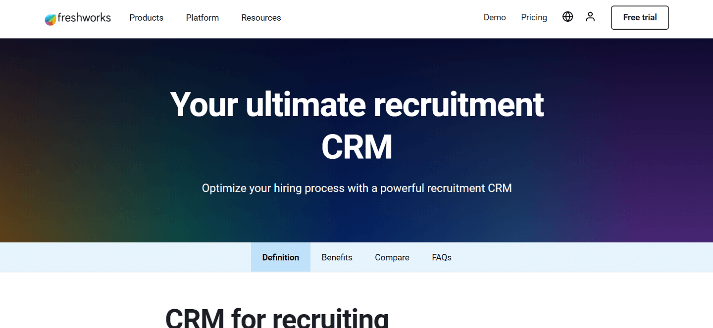The height and width of the screenshot is (328, 713).
Task: Open the Resources dropdown
Action: tap(261, 18)
